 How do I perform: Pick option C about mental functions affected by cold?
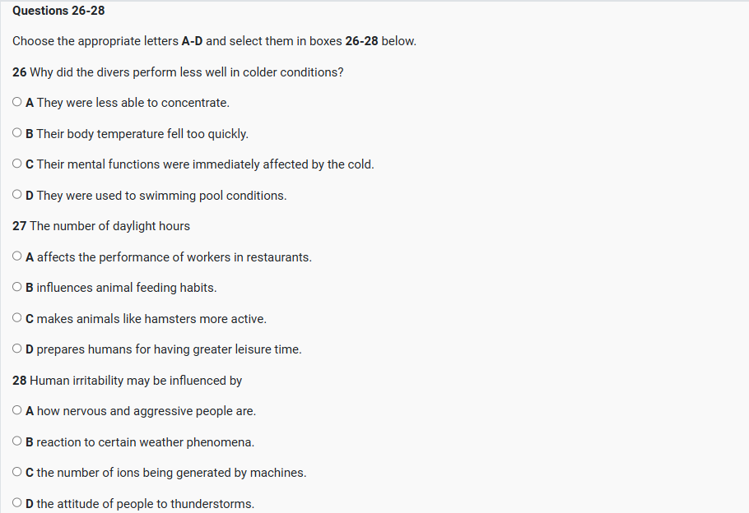(18, 164)
